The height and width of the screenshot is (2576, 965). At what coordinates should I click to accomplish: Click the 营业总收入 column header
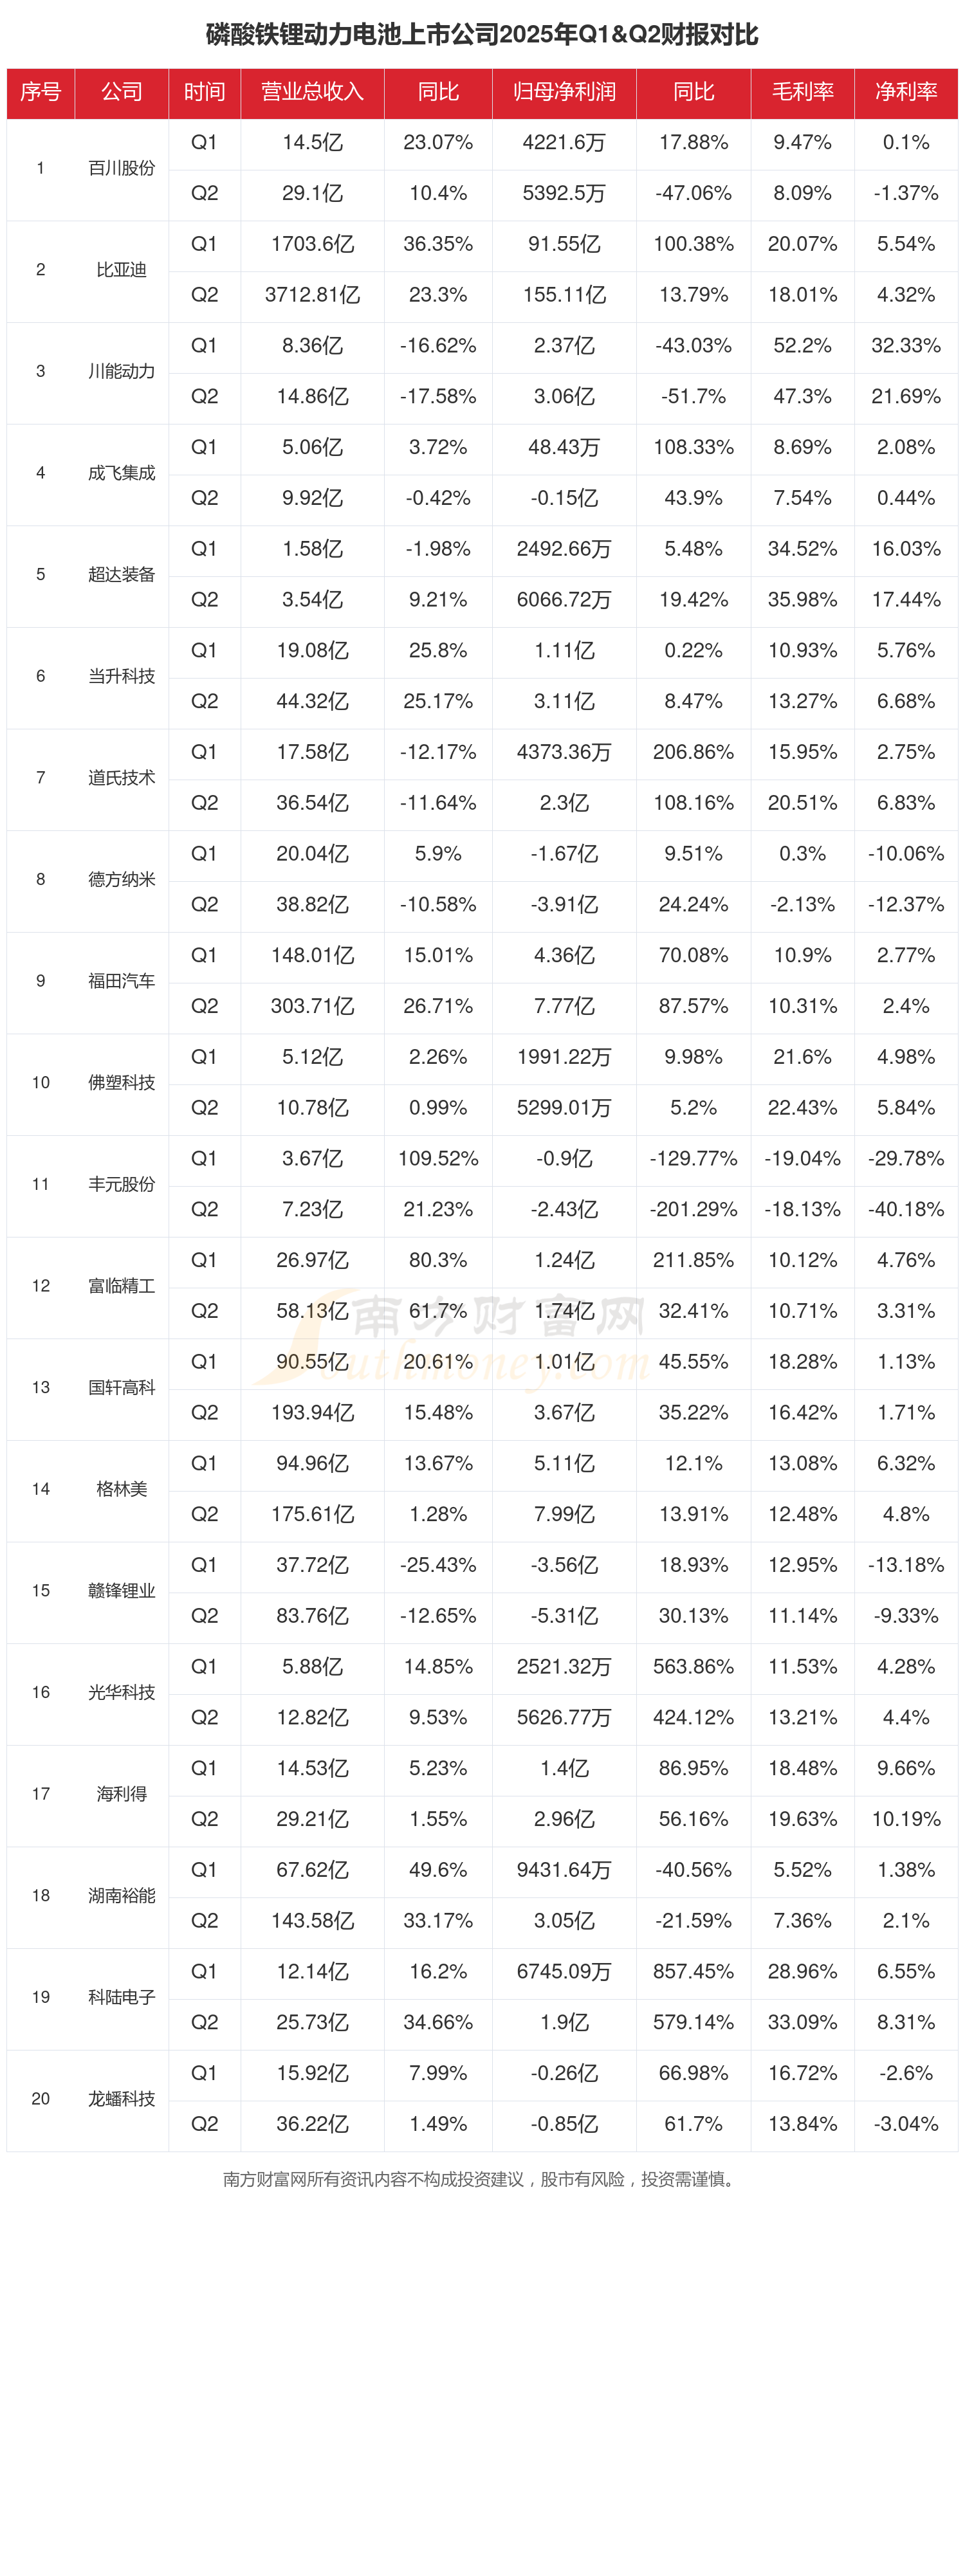pos(312,92)
